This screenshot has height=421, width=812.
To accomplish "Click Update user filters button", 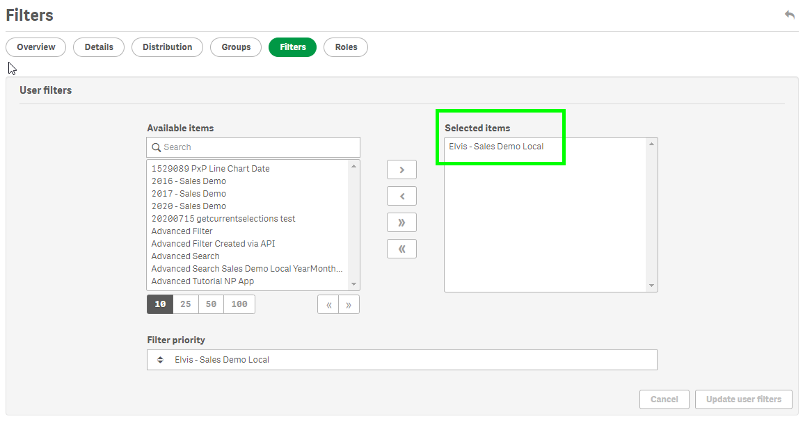I will click(743, 399).
